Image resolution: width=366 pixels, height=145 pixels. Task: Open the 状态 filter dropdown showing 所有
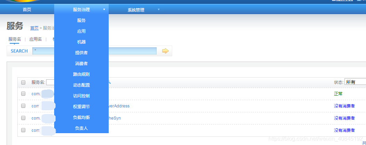click(355, 82)
